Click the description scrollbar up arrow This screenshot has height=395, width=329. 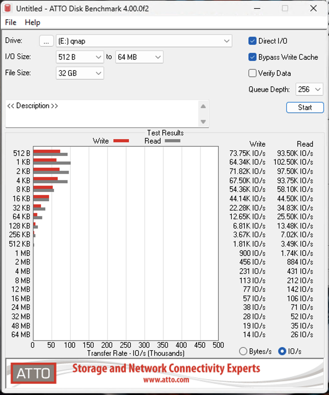tap(203, 106)
